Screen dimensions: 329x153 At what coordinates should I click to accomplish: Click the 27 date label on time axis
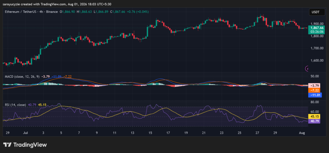257,133
